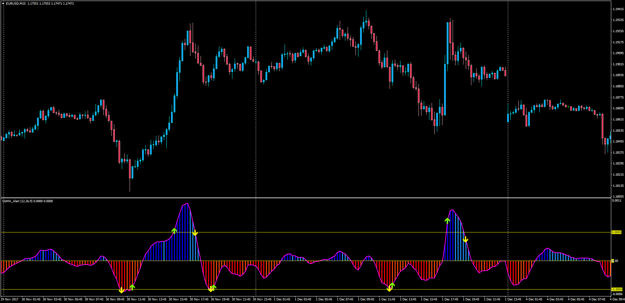Screen dimensions: 625x303
Task: Click the 1 Dec 15:45 time axis label
Action: [429, 299]
